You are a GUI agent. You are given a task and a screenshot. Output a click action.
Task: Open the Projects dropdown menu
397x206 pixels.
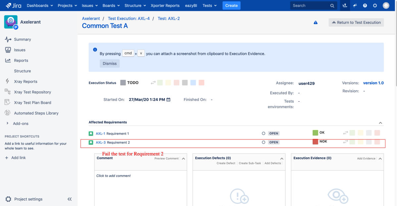tap(67, 6)
